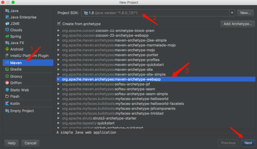
Task: Expand the struts2-archetype-starter node
Action: point(58,118)
